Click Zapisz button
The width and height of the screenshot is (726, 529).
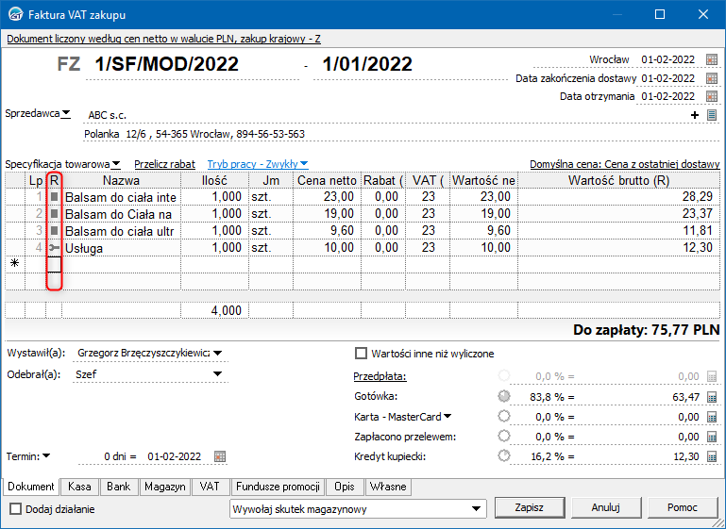[530, 507]
